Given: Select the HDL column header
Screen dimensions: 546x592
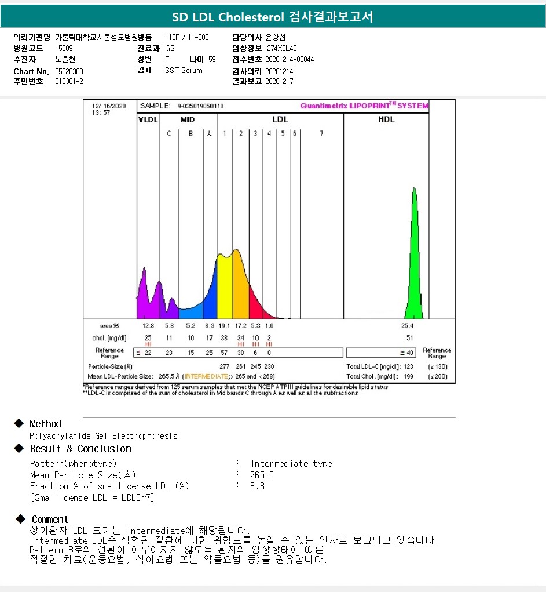Looking at the screenshot, I should click(386, 119).
